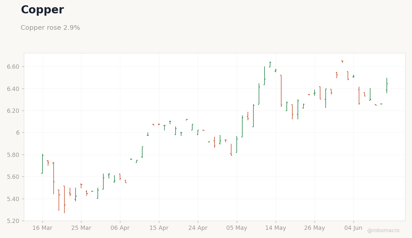The image size is (412, 238).
Task: Click the '25 Mar' x-axis date label
Action: (x=81, y=228)
